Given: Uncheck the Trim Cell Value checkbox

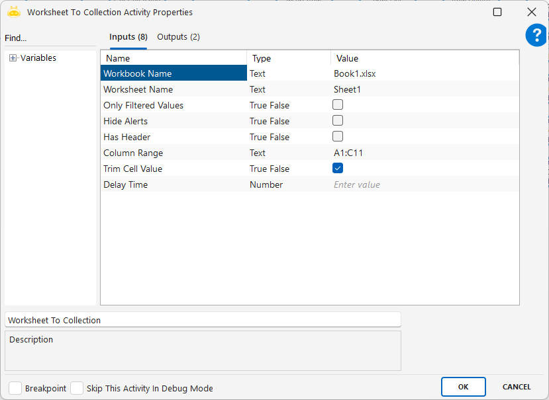Looking at the screenshot, I should point(338,168).
